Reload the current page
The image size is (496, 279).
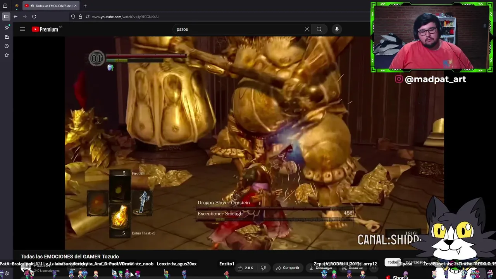click(34, 17)
